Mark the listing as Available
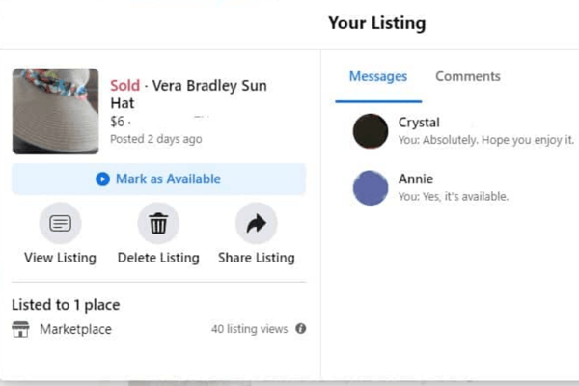 (x=159, y=179)
